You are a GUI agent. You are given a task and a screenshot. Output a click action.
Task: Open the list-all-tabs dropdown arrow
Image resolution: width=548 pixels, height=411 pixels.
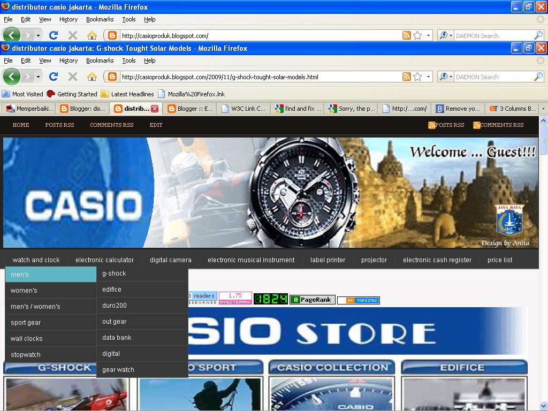point(543,109)
